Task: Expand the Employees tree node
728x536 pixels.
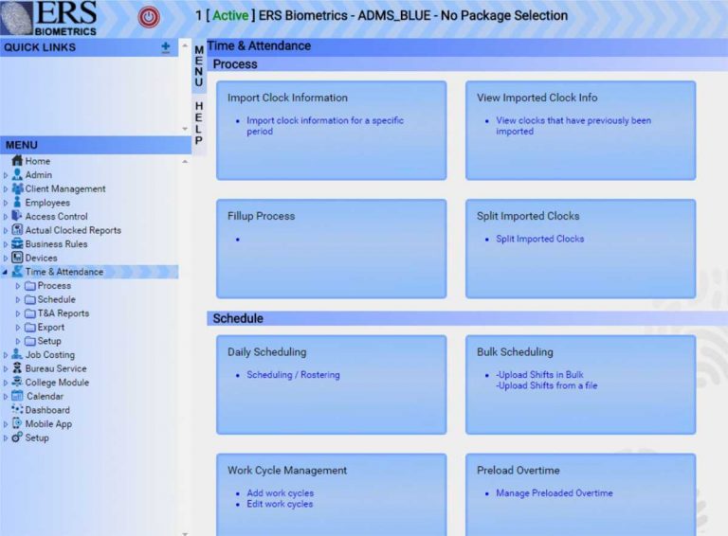Action: [6, 203]
